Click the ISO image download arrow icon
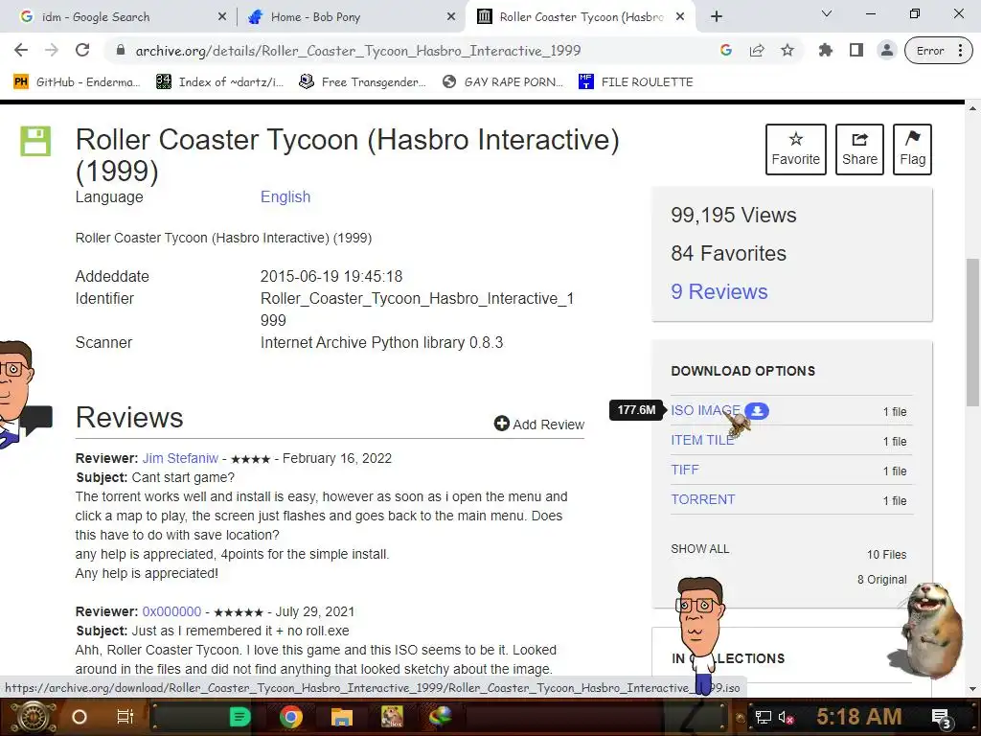 click(757, 410)
